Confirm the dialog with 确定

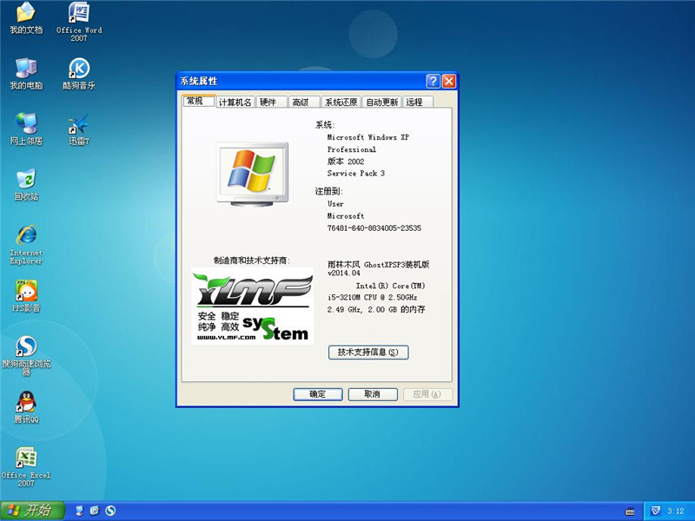pos(318,394)
